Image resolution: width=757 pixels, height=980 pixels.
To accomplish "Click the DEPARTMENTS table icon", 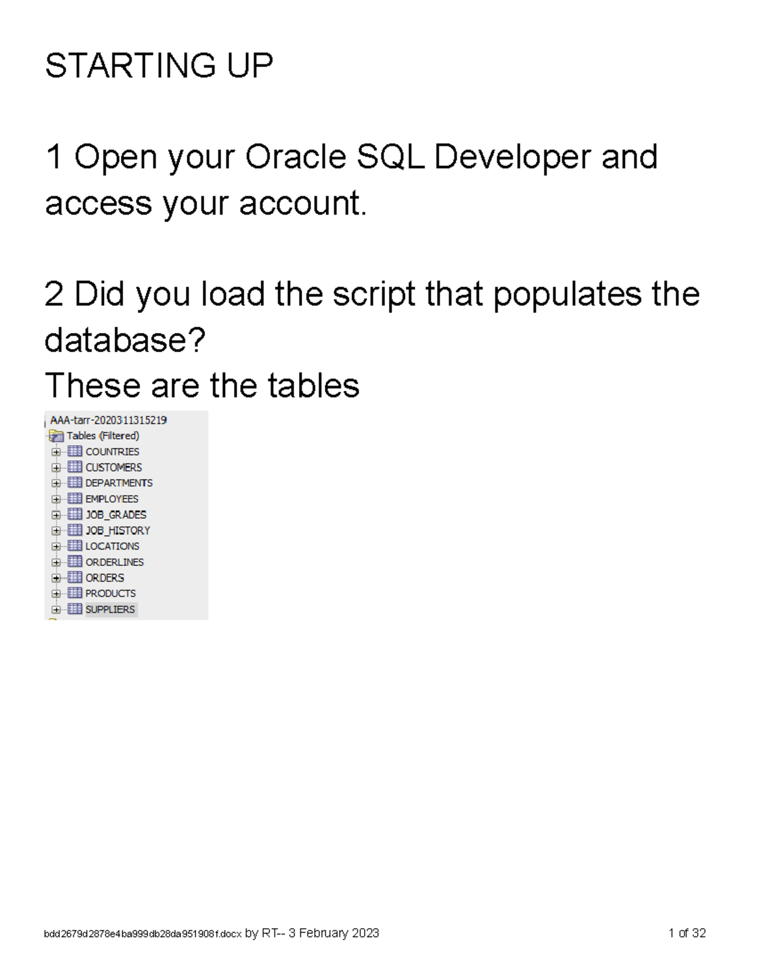I will tap(75, 483).
